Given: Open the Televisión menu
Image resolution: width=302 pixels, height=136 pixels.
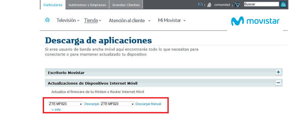Looking at the screenshot, I should (68, 20).
